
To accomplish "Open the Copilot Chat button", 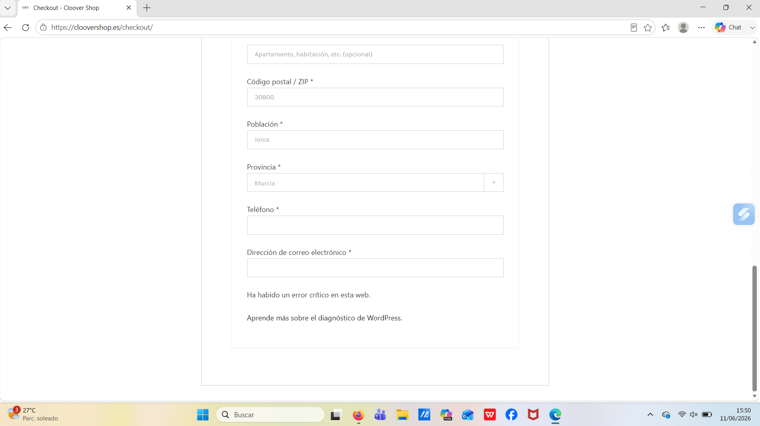I will click(728, 27).
